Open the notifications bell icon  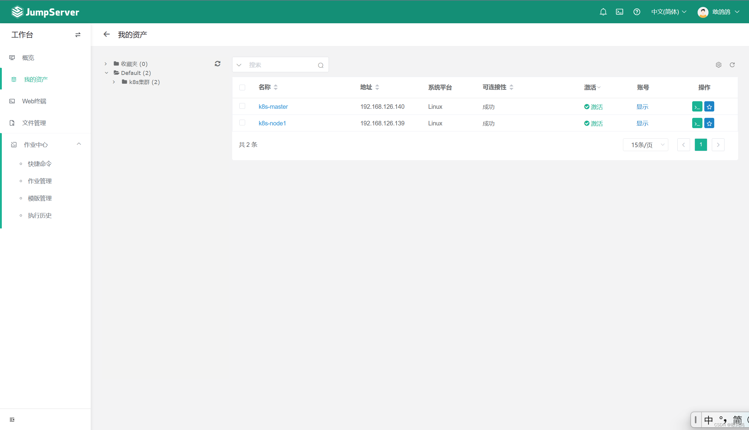(603, 12)
